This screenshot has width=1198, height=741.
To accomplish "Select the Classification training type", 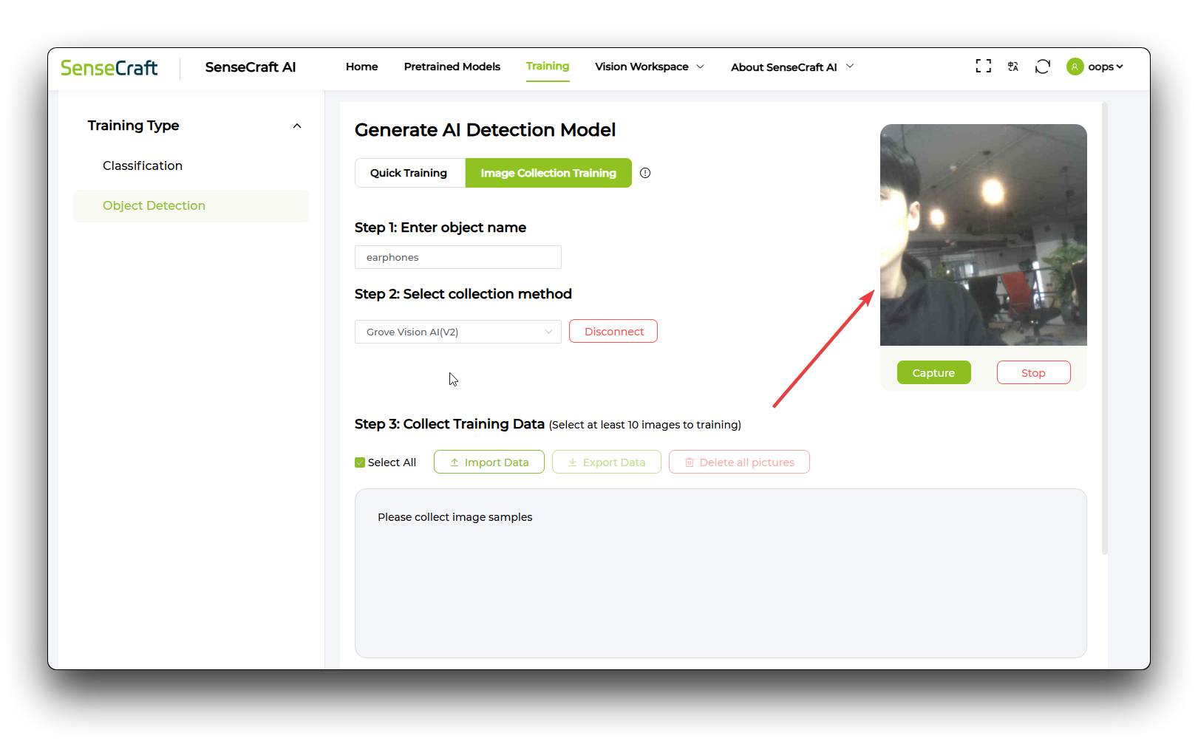I will [x=142, y=165].
